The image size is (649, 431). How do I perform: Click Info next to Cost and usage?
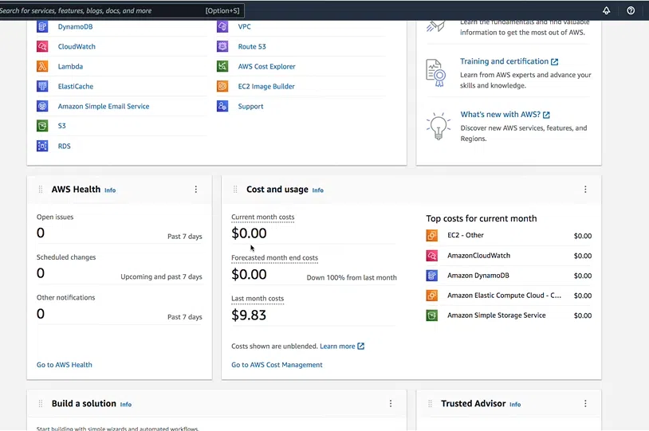(318, 190)
